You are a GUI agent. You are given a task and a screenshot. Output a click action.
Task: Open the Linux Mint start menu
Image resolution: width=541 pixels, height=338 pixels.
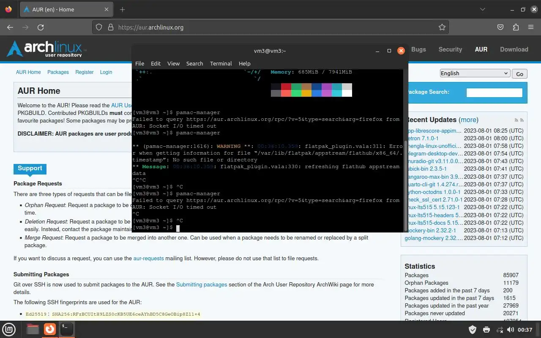(x=9, y=329)
